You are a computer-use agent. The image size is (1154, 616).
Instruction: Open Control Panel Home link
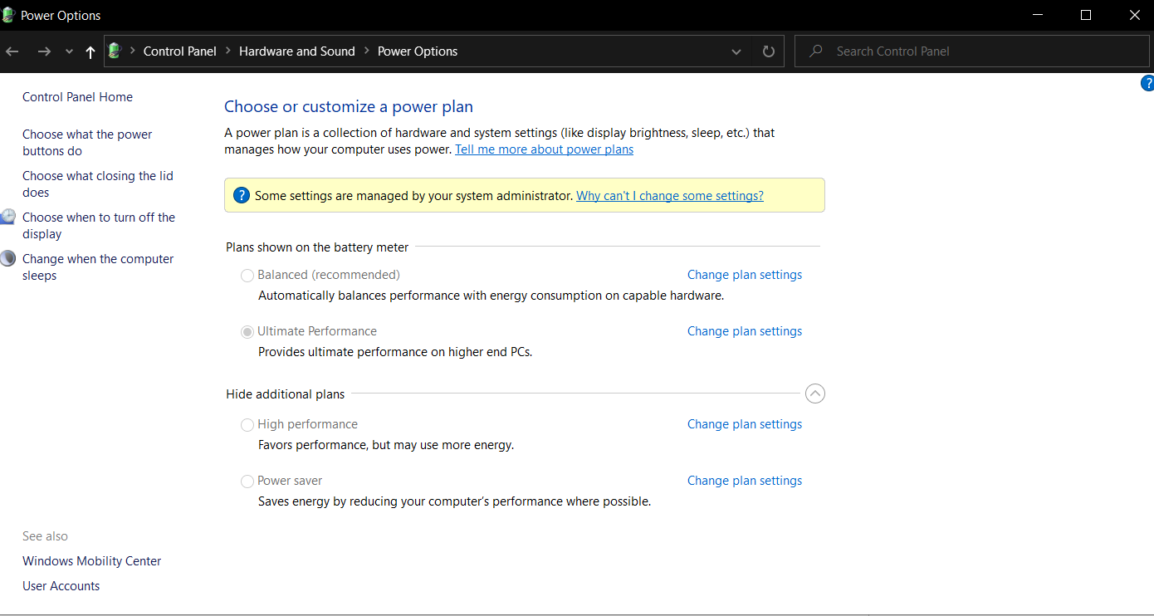(x=77, y=97)
